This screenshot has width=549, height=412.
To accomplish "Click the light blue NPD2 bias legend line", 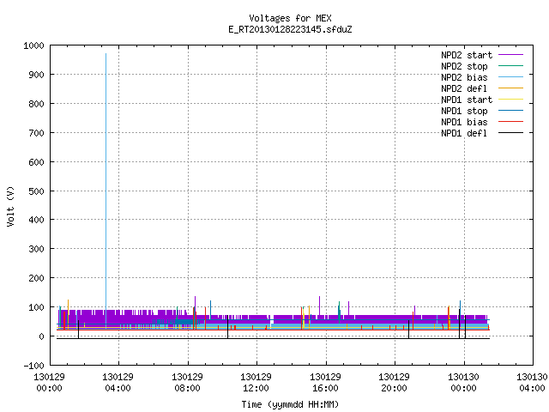I will (x=511, y=76).
